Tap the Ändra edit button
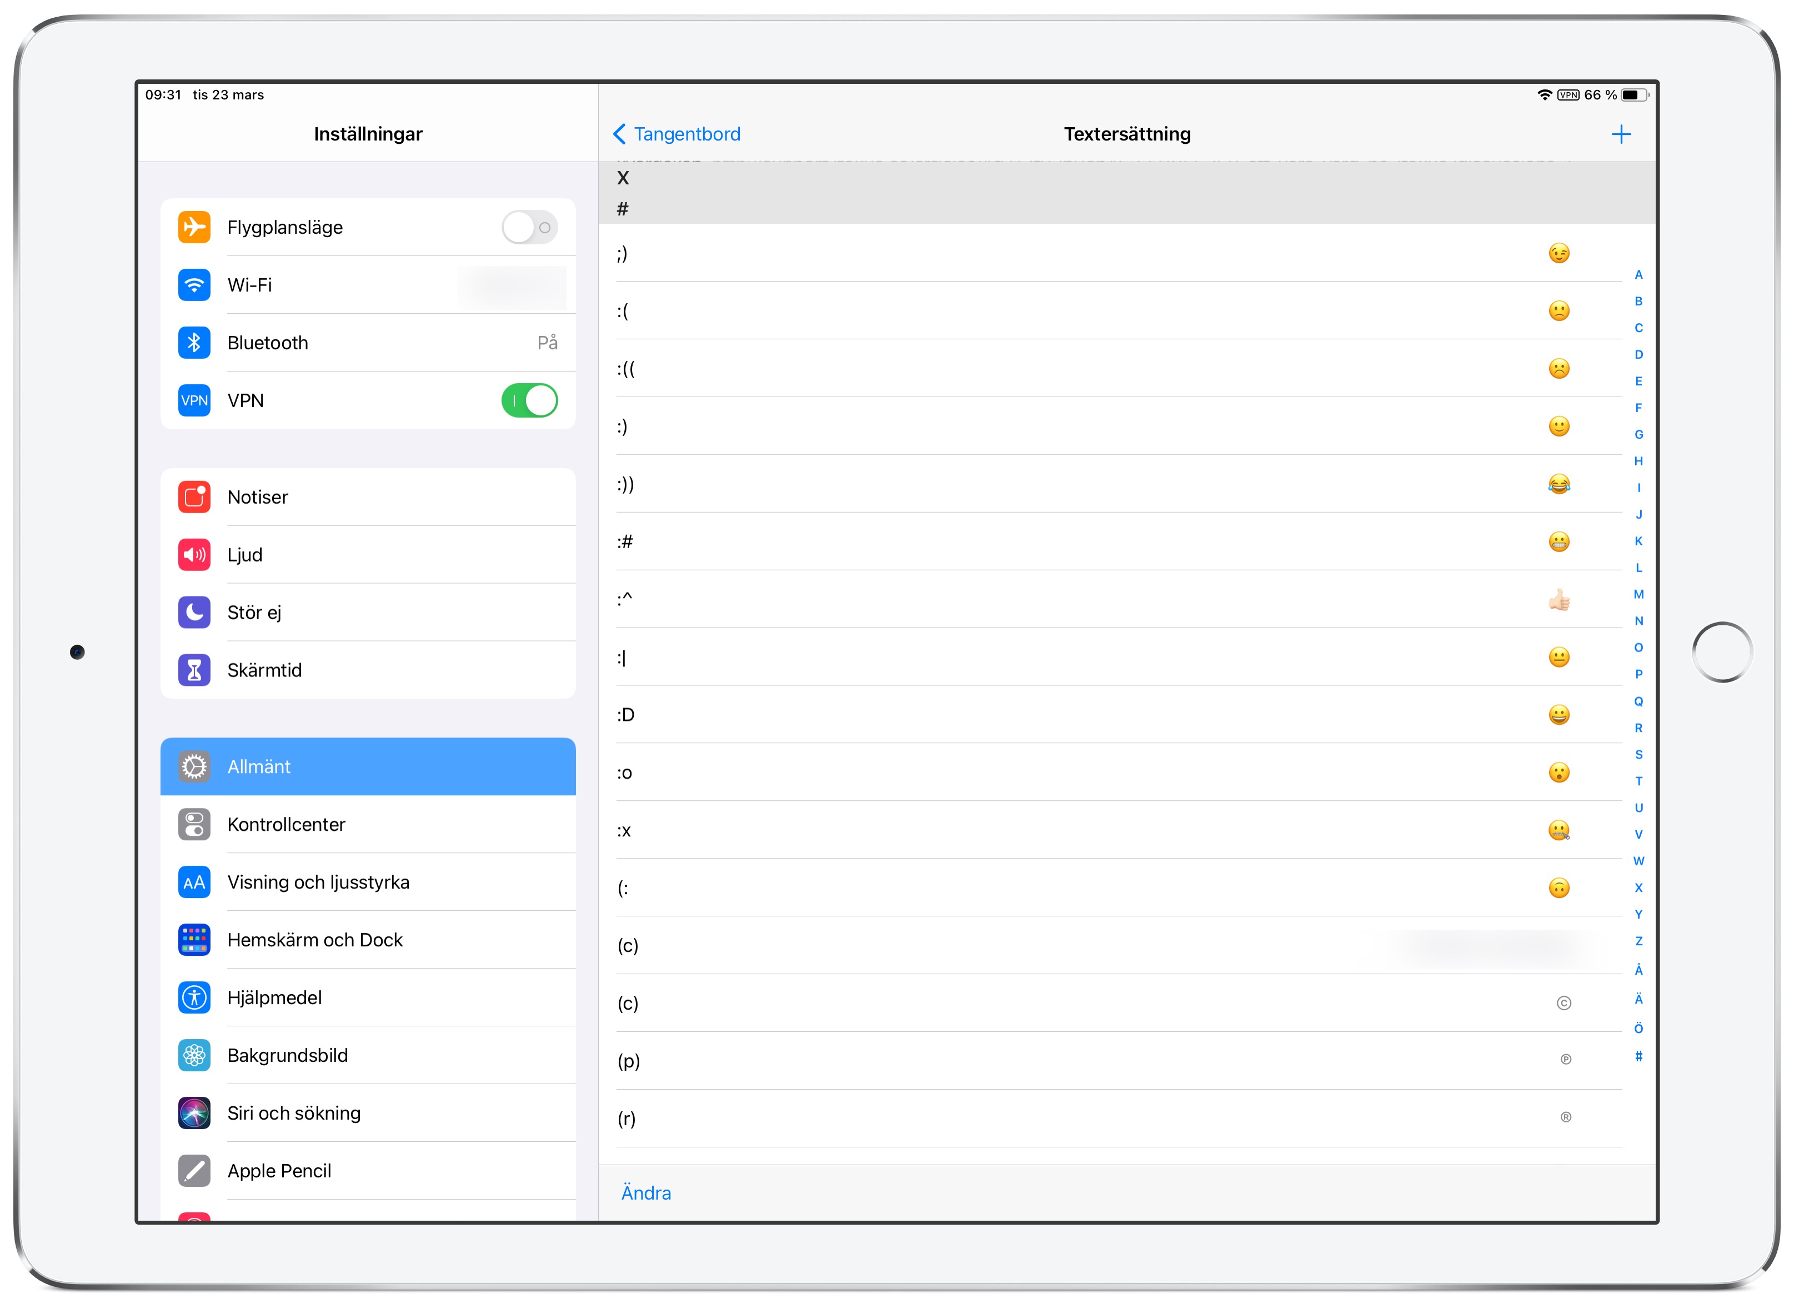Viewport: 1794px width, 1304px height. (645, 1192)
